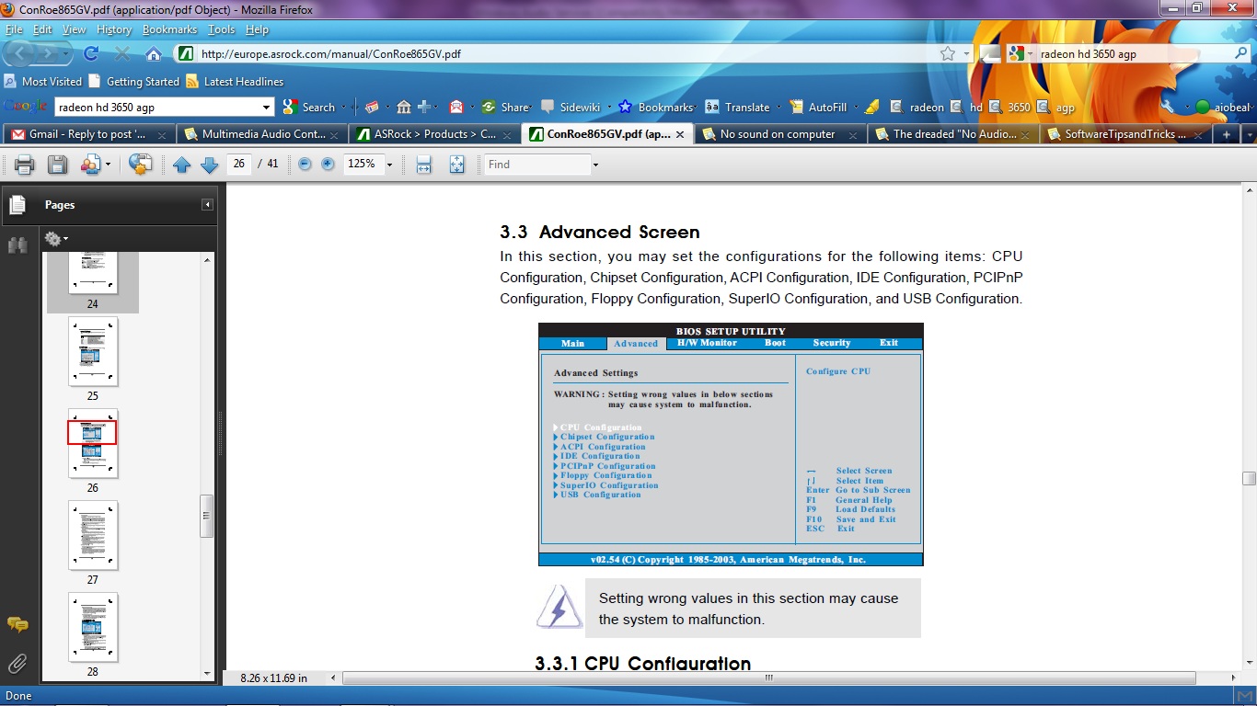Open a new tab with plus button
The width and height of the screenshot is (1257, 706).
(1226, 134)
